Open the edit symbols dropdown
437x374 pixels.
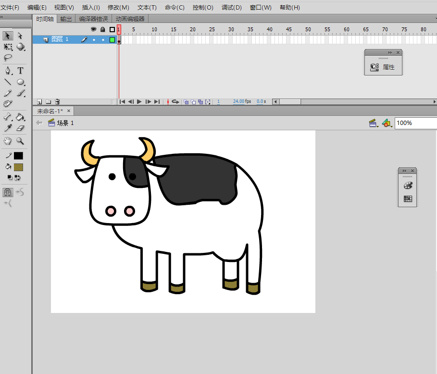point(387,123)
